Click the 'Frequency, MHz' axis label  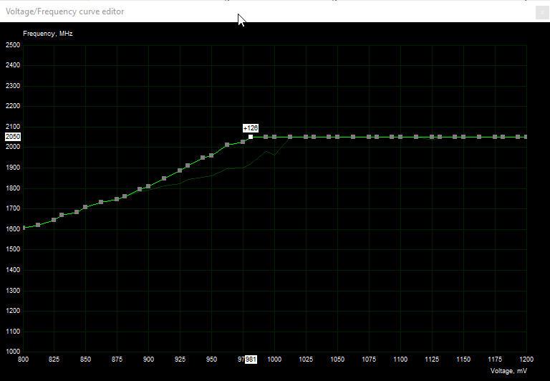48,34
